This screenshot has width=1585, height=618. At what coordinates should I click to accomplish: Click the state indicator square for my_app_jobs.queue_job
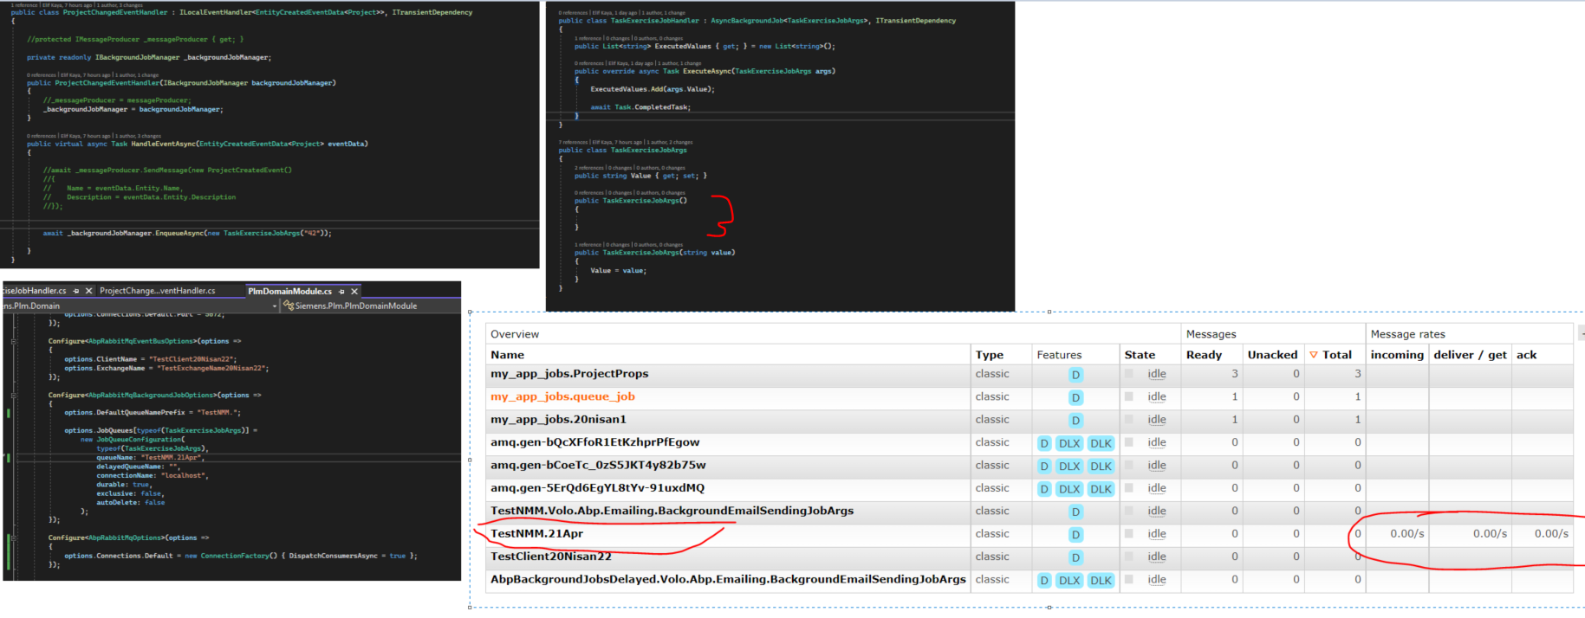coord(1129,396)
